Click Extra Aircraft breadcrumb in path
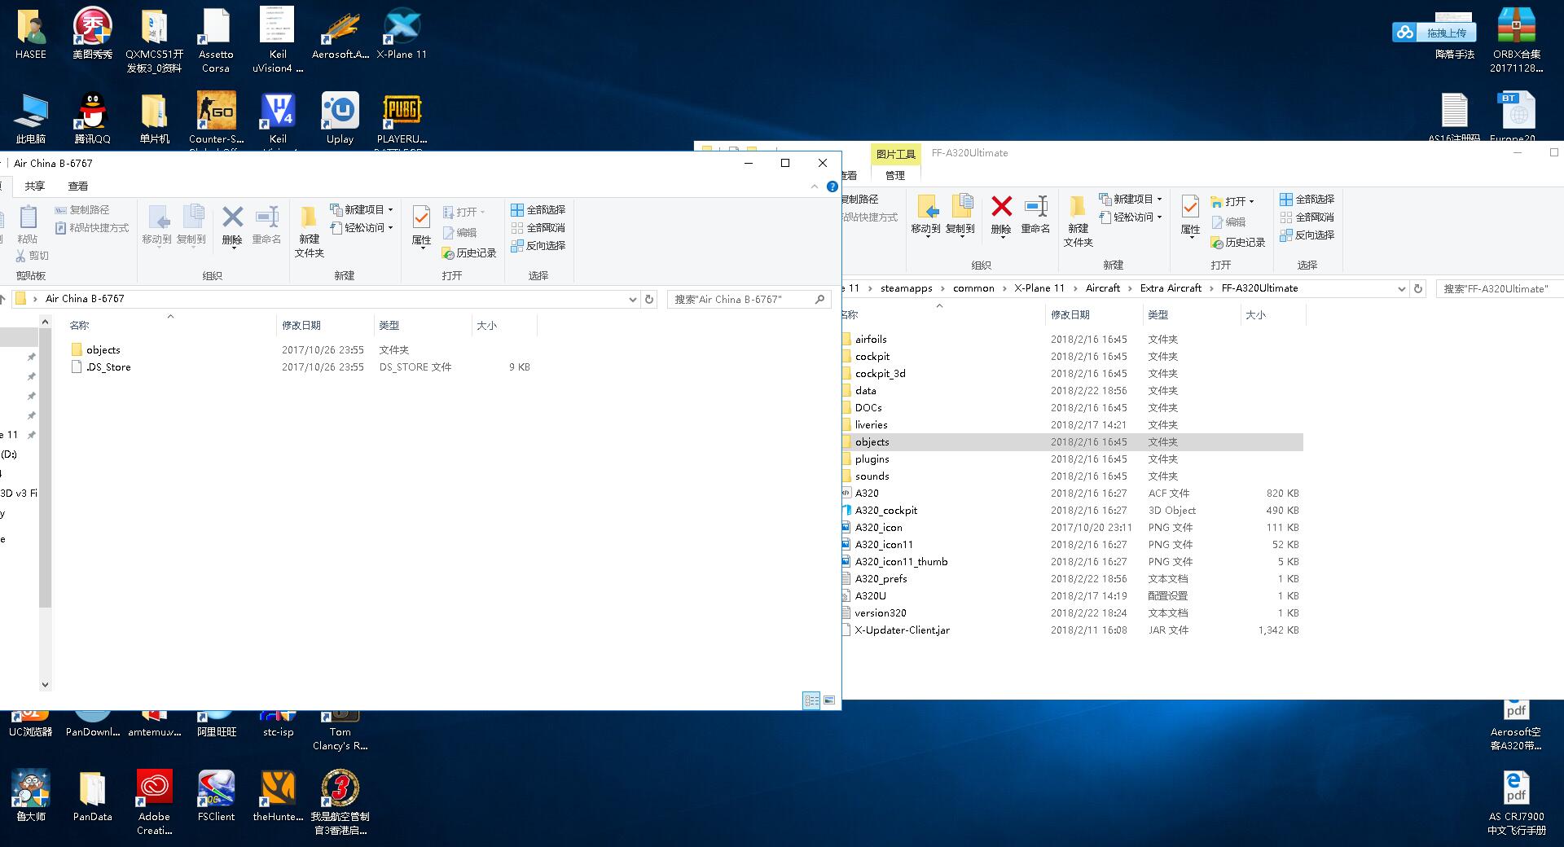Image resolution: width=1564 pixels, height=847 pixels. pos(1171,288)
